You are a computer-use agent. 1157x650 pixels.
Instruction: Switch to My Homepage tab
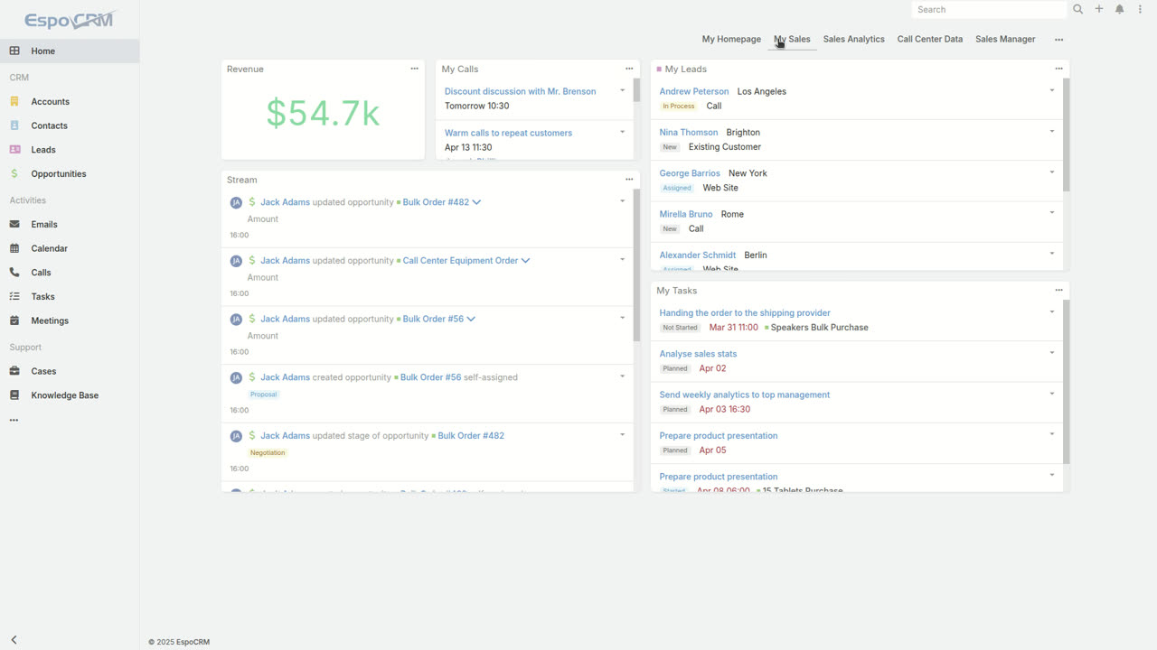pyautogui.click(x=731, y=40)
